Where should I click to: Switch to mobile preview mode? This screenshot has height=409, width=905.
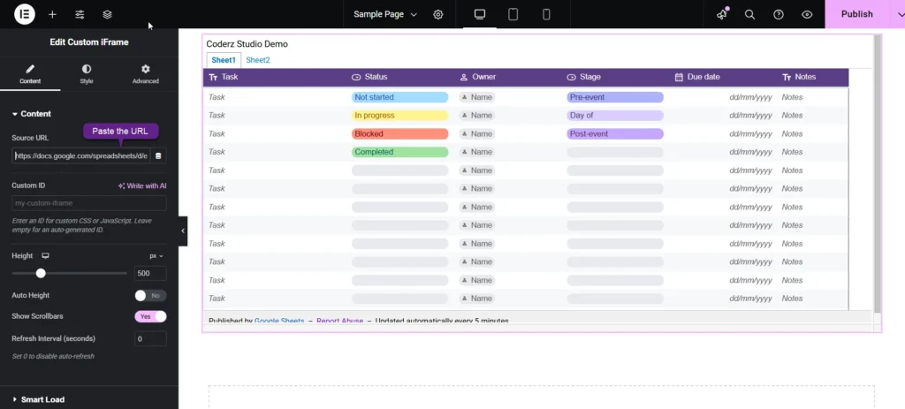point(546,14)
